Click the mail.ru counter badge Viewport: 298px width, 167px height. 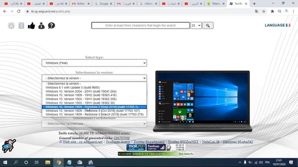point(136,147)
